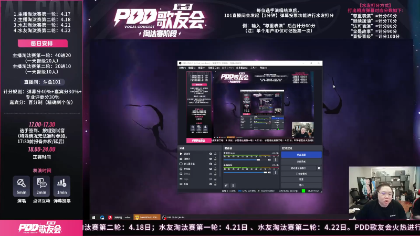
Task: Toggle eye icon of bright image source
Action: (x=211, y=169)
